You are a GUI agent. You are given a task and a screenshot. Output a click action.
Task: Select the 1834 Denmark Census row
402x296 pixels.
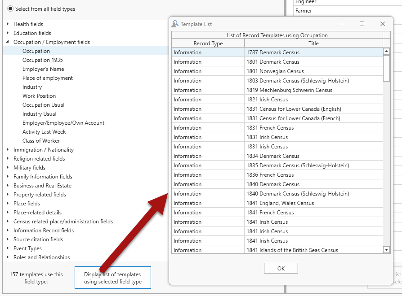pyautogui.click(x=277, y=156)
